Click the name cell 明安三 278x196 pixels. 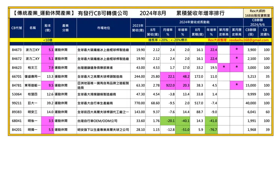tap(33, 112)
